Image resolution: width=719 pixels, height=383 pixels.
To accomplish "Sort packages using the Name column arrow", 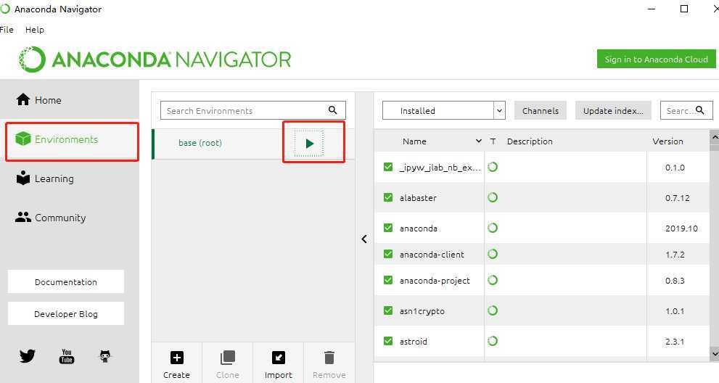I will click(479, 141).
